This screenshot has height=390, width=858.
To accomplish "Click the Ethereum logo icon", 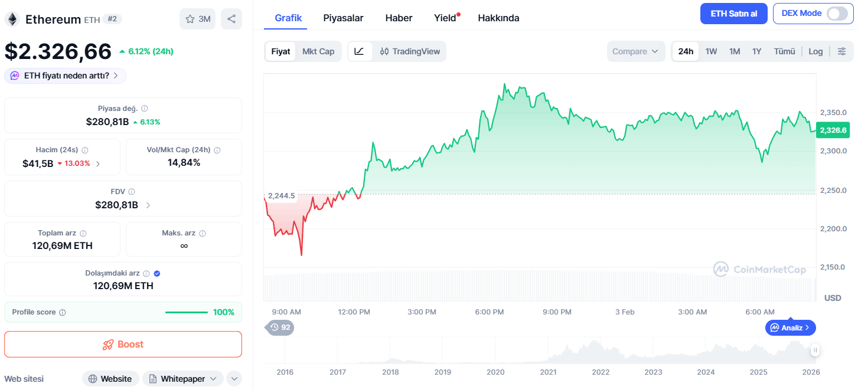I will 12,19.
